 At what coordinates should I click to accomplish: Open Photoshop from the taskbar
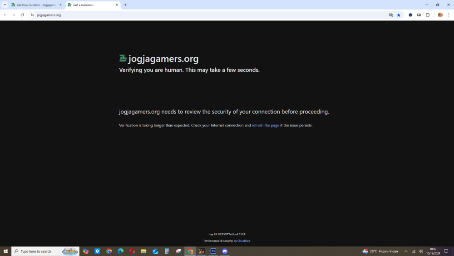[x=213, y=251]
